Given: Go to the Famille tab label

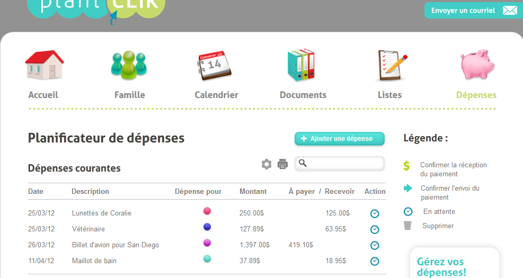Looking at the screenshot, I should [129, 95].
